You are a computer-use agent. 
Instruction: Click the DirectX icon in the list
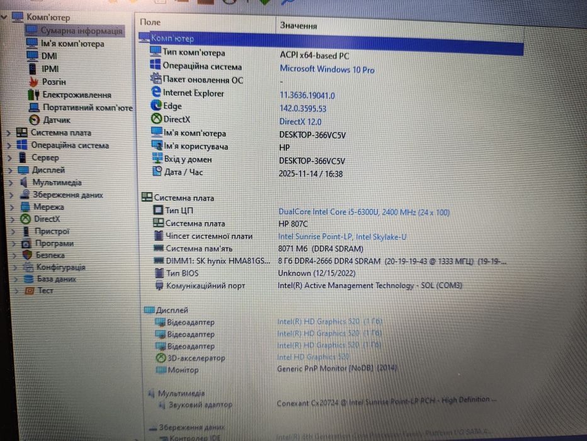coord(156,118)
